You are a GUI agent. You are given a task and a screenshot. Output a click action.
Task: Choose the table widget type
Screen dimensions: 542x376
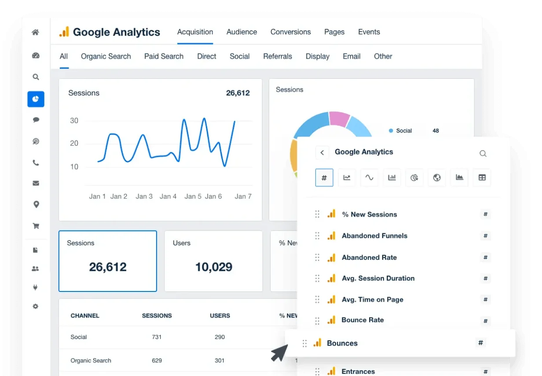482,177
